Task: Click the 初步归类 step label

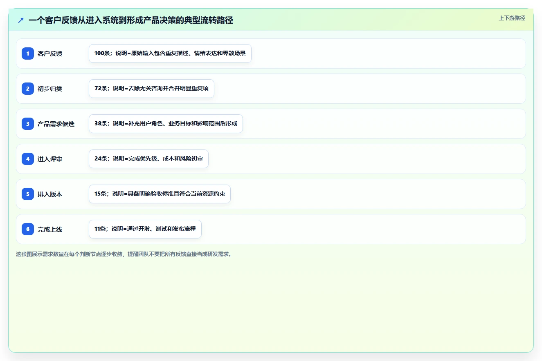Action: pos(50,89)
